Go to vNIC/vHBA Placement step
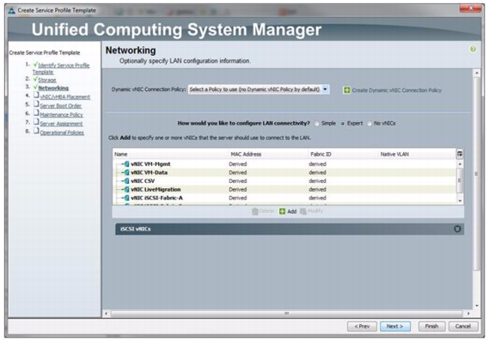 click(x=65, y=96)
